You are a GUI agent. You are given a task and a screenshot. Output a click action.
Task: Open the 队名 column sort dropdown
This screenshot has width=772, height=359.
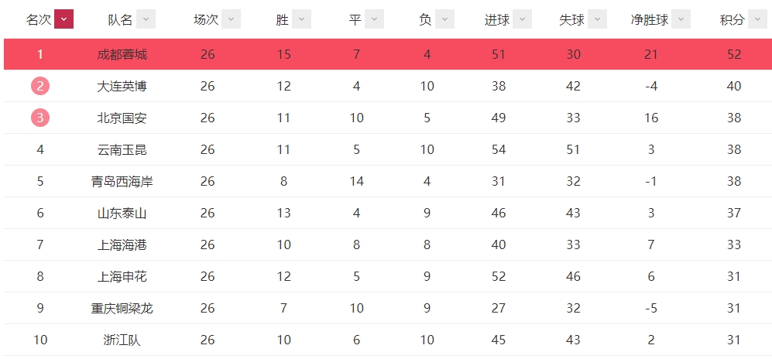tap(146, 19)
